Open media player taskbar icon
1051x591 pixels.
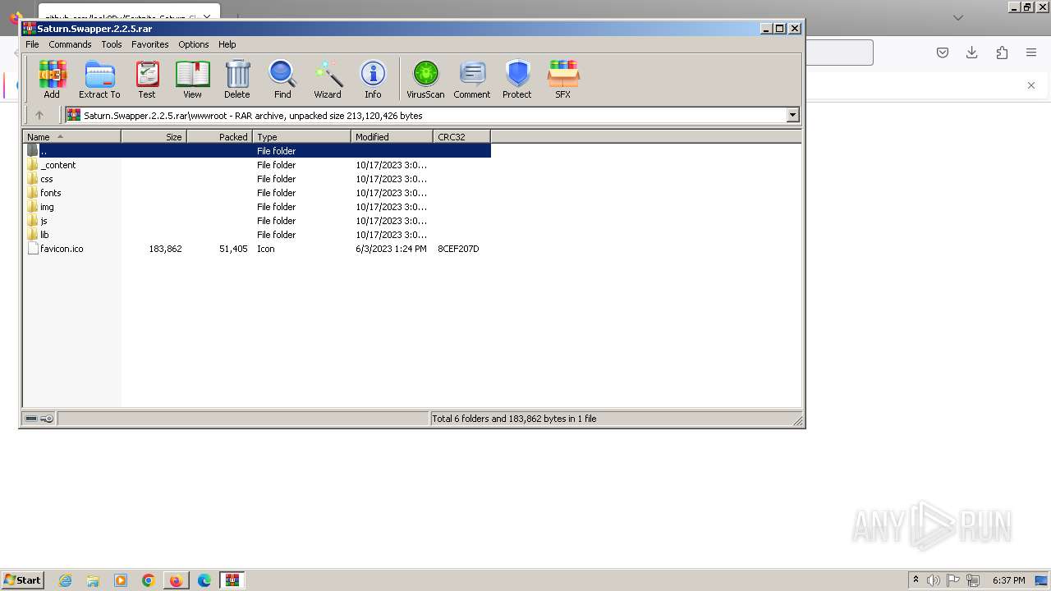tap(121, 580)
